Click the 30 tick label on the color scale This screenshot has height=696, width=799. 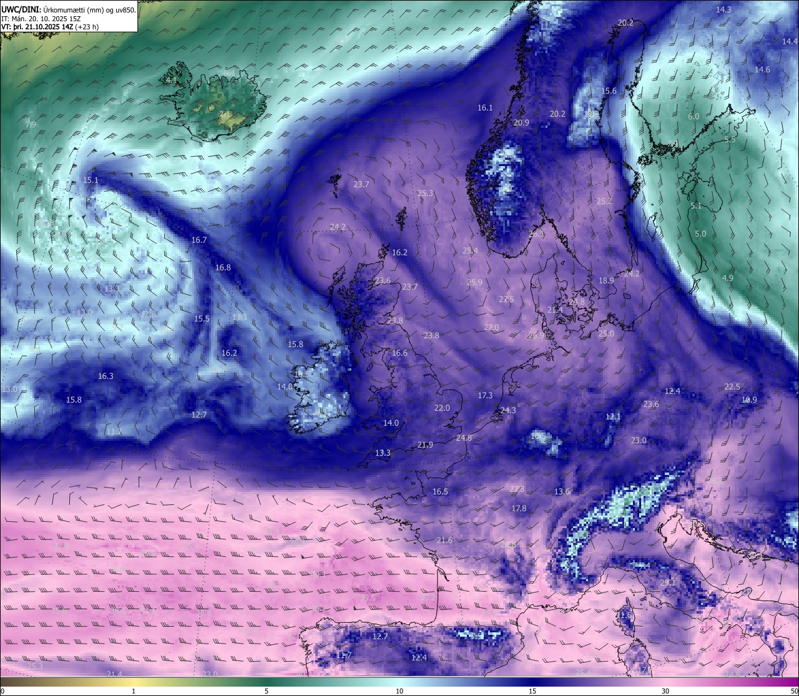point(665,691)
